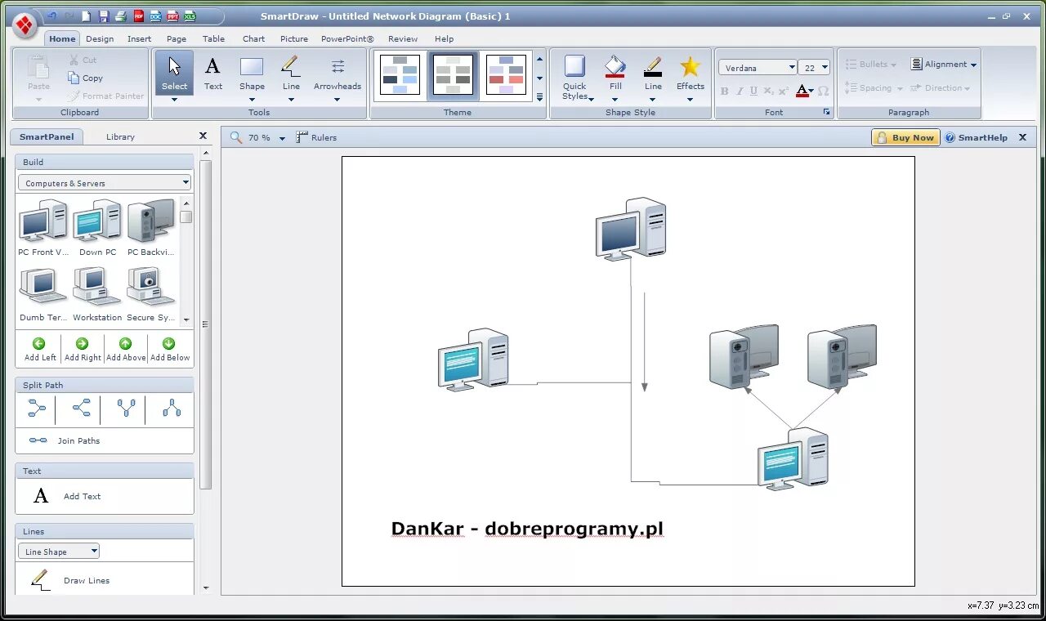Image resolution: width=1046 pixels, height=621 pixels.
Task: Select the DanKar - dobreprogramy.pl text
Action: [527, 529]
